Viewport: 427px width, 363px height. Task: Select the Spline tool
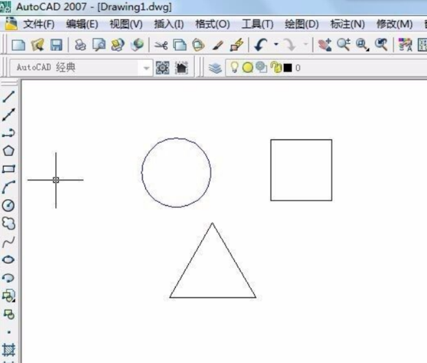[8, 242]
